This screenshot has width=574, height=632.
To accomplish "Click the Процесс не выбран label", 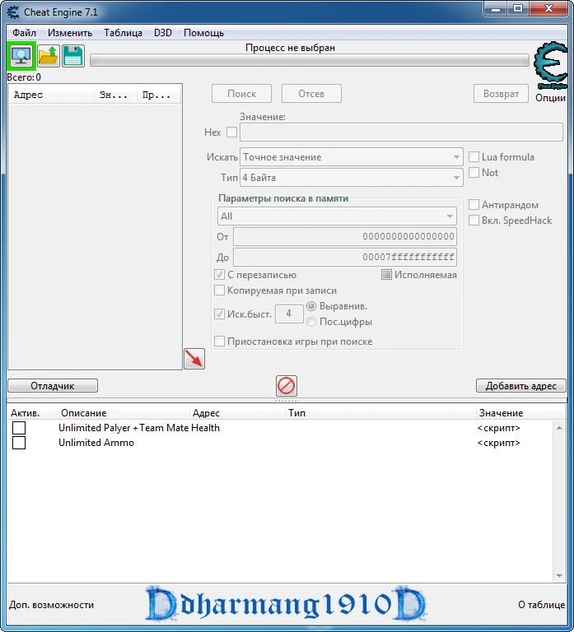I will pos(290,48).
